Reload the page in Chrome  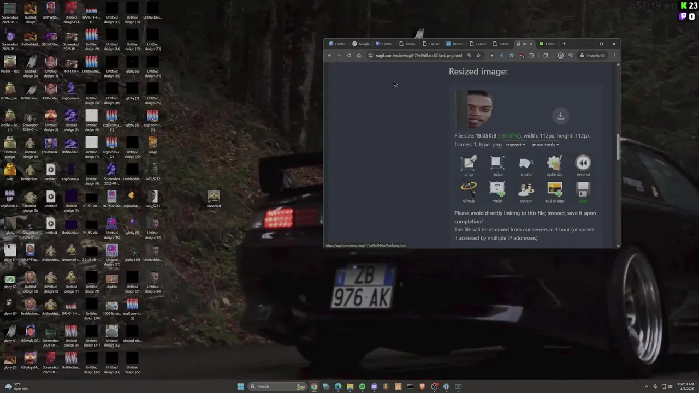349,55
